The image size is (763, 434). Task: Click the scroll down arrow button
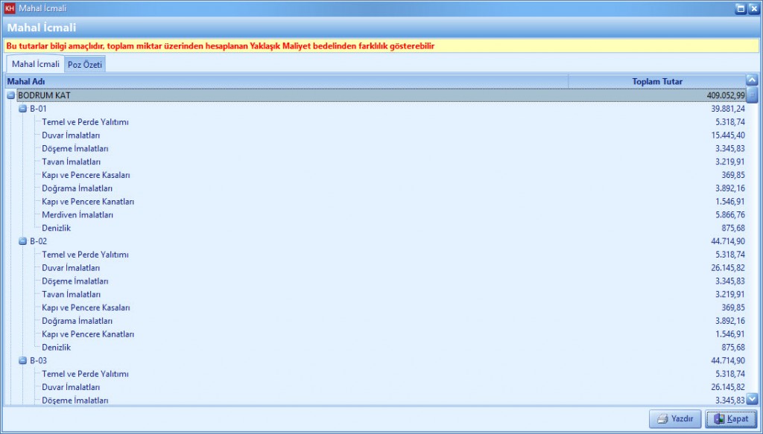click(x=752, y=399)
